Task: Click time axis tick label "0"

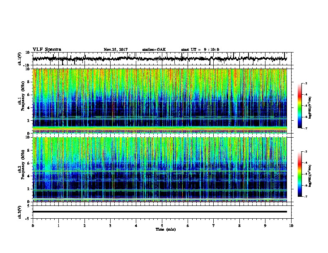Action: click(33, 226)
